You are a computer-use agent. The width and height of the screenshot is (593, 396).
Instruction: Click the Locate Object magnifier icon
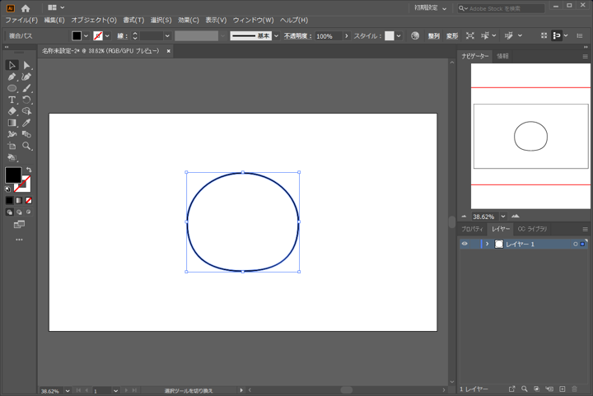tap(524, 389)
